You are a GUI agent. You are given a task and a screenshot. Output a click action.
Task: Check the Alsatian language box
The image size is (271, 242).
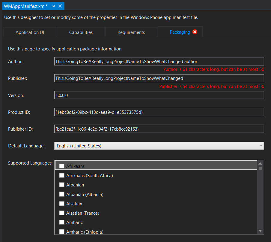(x=62, y=204)
